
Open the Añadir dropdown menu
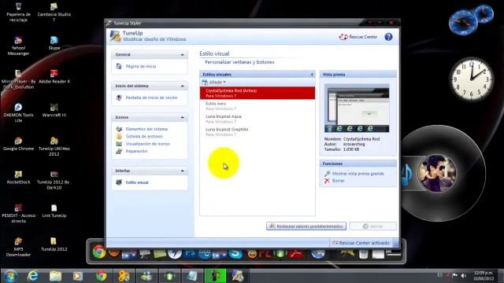(x=213, y=82)
